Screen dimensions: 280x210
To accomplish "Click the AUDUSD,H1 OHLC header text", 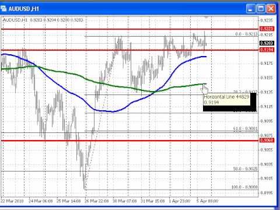I will [43, 20].
